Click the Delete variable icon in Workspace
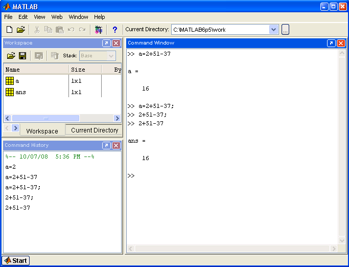 click(x=55, y=55)
